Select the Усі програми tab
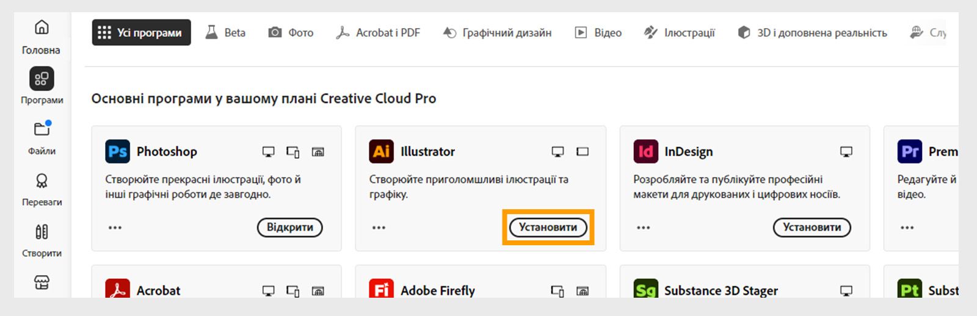 point(142,32)
